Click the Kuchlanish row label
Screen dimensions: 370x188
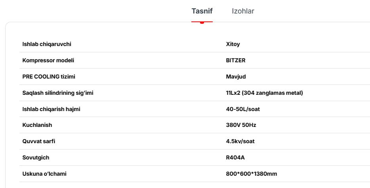37,125
